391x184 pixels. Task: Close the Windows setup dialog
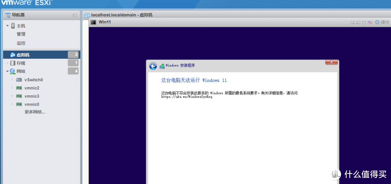tap(331, 62)
